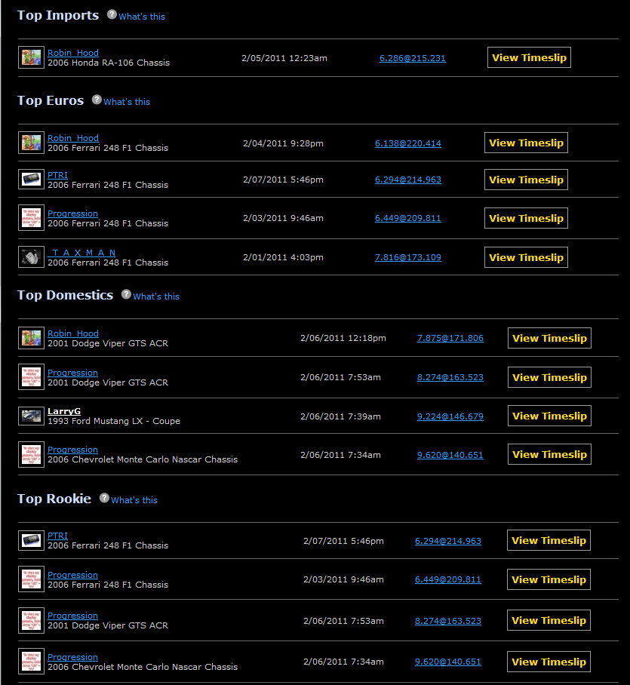Click the help icon beside Top Imports
The height and width of the screenshot is (685, 630).
coord(112,14)
